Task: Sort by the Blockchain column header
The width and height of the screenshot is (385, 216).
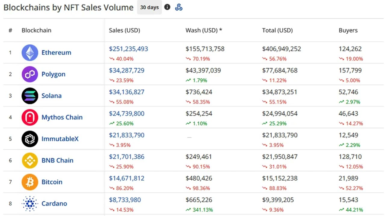Action: 36,30
